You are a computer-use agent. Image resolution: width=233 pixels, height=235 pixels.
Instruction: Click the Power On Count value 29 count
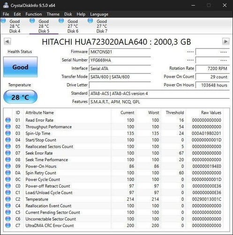212,77
